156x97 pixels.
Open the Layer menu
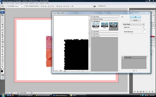coord(17,3)
